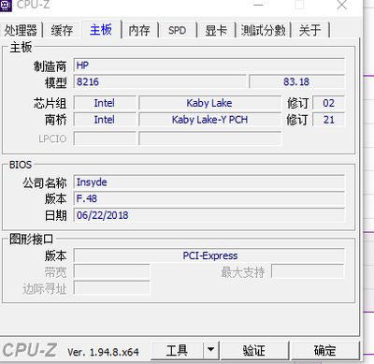Open the SPD tab
Image resolution: width=374 pixels, height=364 pixels.
(177, 30)
